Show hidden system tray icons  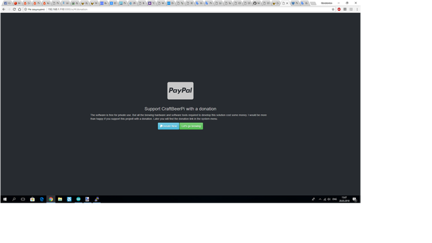[320, 199]
